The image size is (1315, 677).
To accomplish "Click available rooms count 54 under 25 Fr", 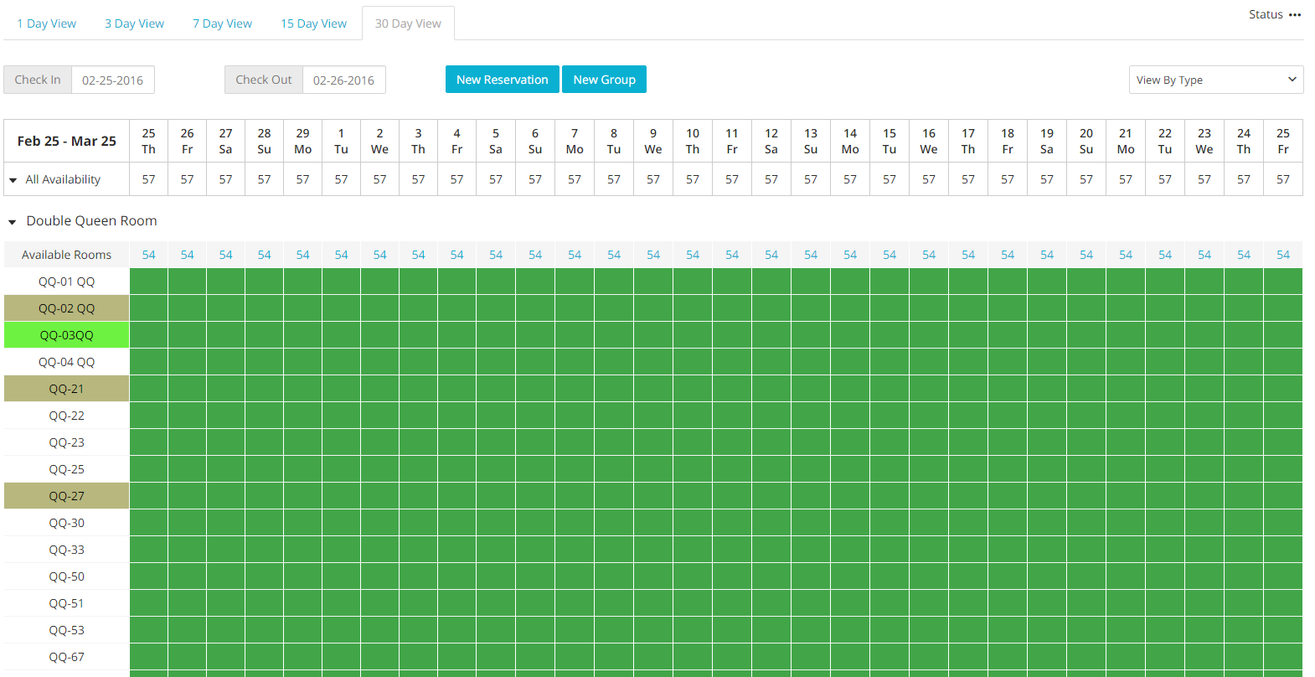I will click(1283, 255).
